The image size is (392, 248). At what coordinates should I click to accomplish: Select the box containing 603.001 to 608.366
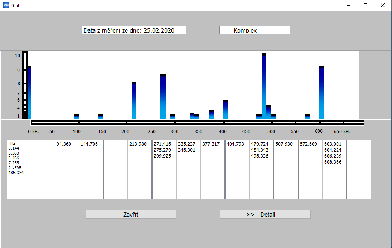[334, 169]
